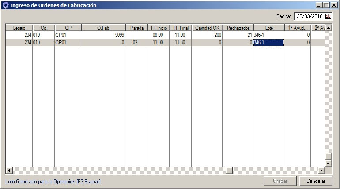Select the H. Final cell showing 11:30
Viewport: 340px width, 189px height.
click(x=180, y=43)
